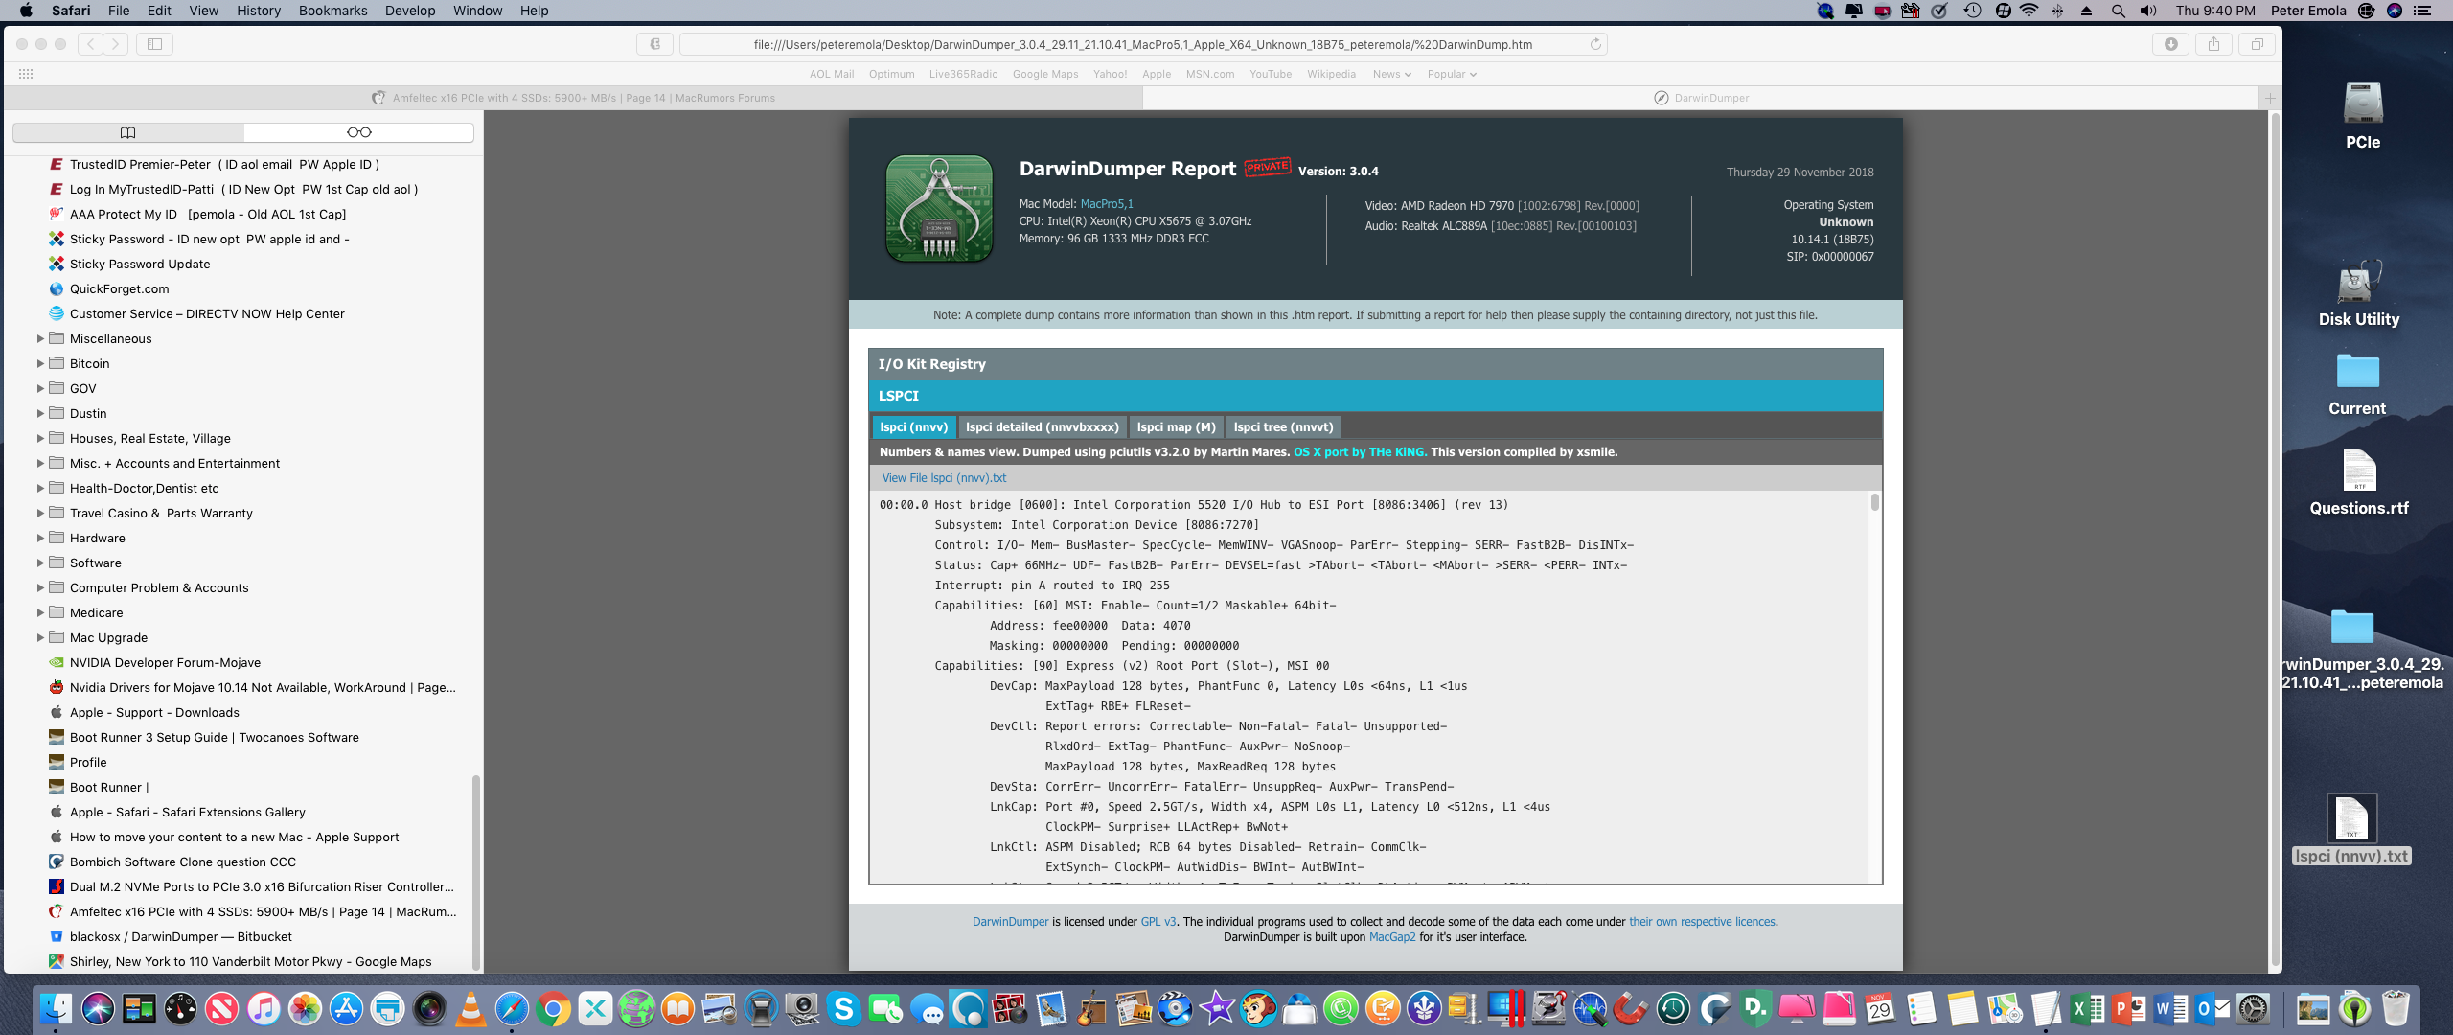Go forward with Safari's forward arrow
Image resolution: width=2453 pixels, height=1035 pixels.
coord(115,44)
